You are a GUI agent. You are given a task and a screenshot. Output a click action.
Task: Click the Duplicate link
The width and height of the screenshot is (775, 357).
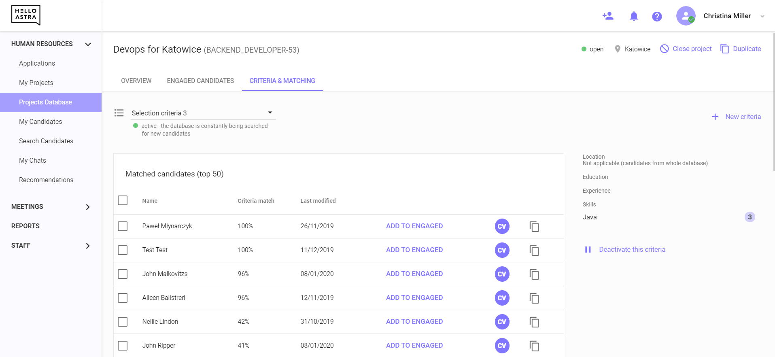[747, 49]
